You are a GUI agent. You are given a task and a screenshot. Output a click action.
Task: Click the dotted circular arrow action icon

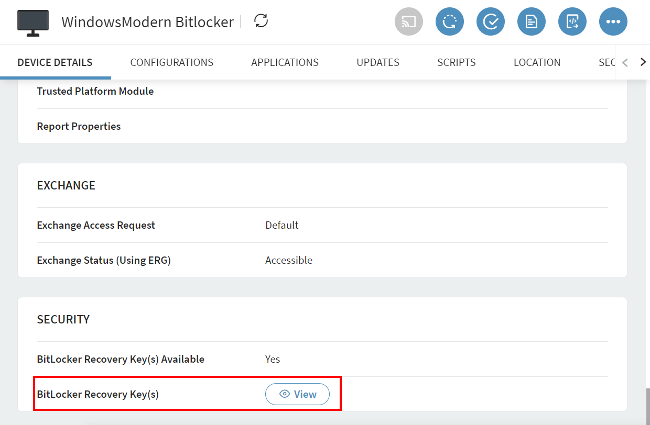(449, 21)
